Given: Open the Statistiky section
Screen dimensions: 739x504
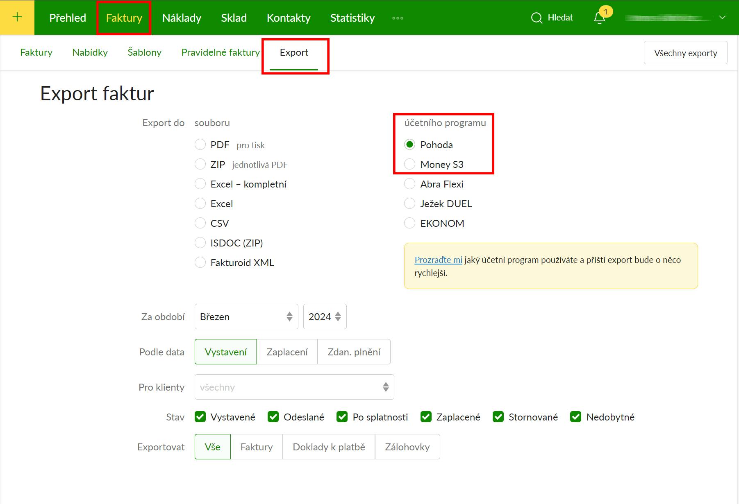Looking at the screenshot, I should click(x=352, y=18).
